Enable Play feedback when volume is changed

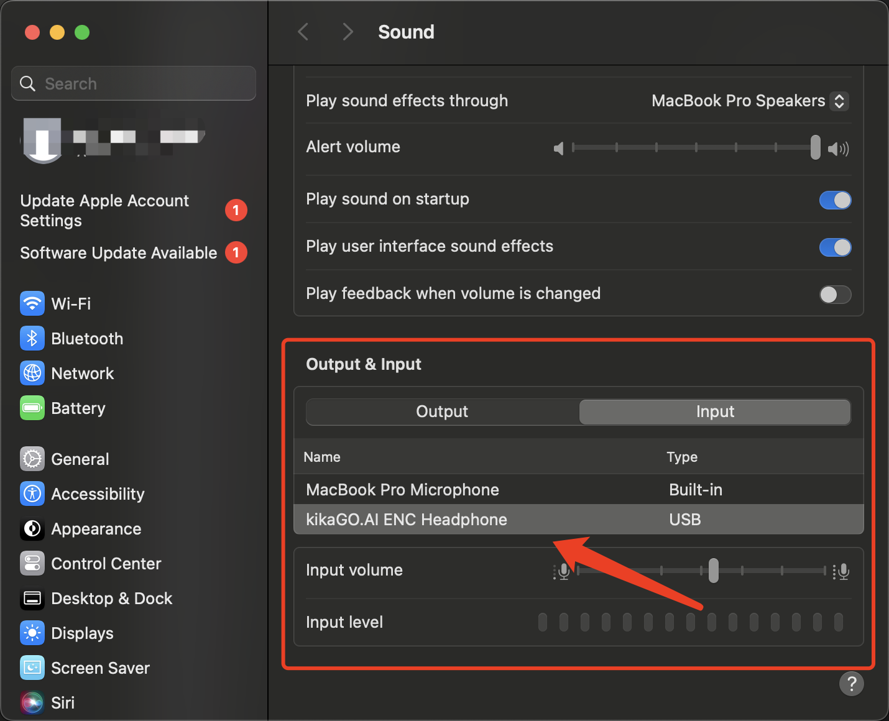coord(835,295)
